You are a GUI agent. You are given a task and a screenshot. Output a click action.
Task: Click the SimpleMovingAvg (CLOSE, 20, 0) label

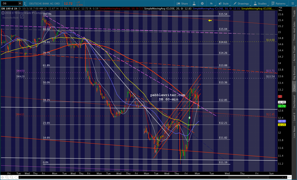(x=164, y=8)
